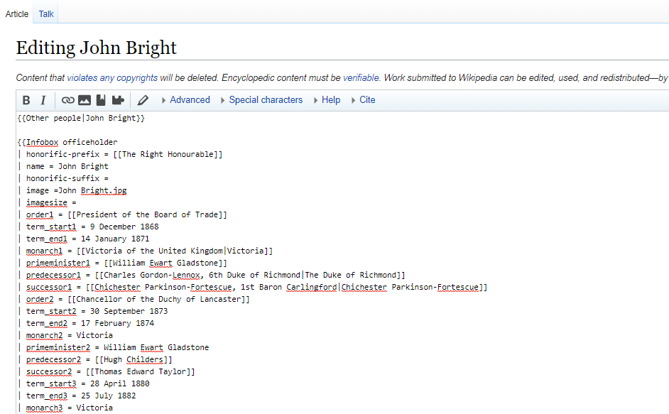Expand the Help toolbar section

click(x=327, y=100)
